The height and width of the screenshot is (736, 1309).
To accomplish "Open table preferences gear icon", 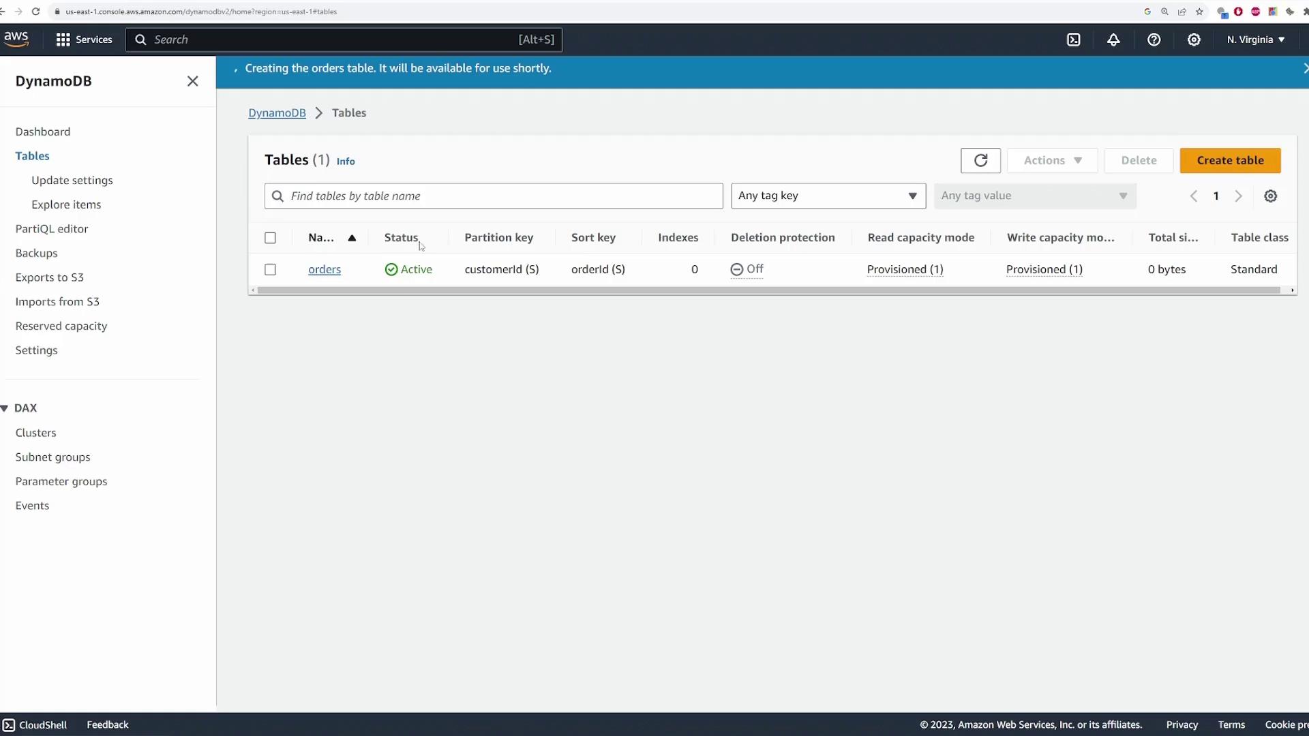I will point(1270,196).
